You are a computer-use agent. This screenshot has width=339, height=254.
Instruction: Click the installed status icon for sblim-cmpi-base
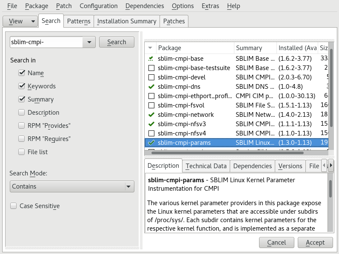151,59
